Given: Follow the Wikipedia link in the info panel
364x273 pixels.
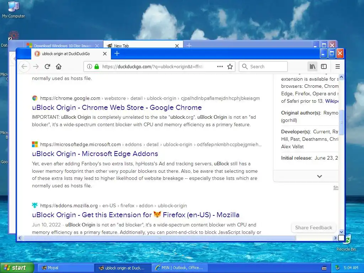Looking at the screenshot, I should (332, 101).
